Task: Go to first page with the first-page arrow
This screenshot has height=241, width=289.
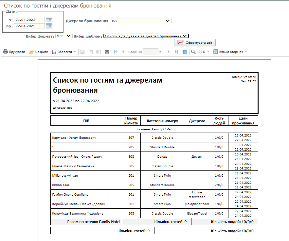Action: pos(115,52)
